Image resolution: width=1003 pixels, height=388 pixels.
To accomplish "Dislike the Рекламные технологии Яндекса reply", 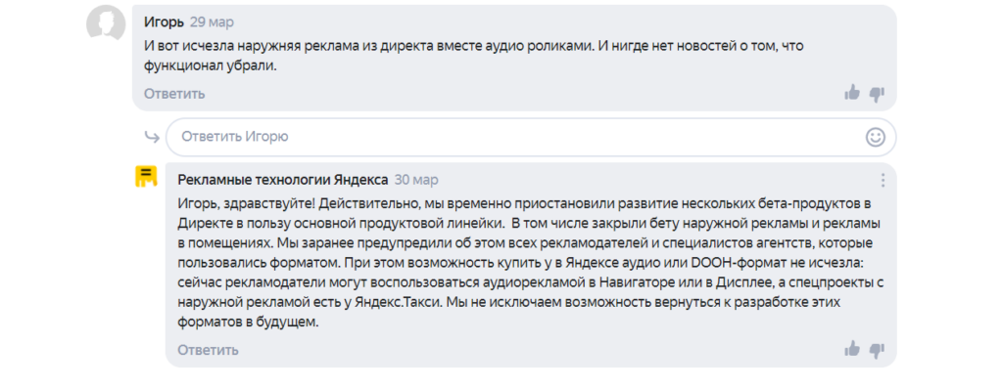I will click(x=877, y=350).
